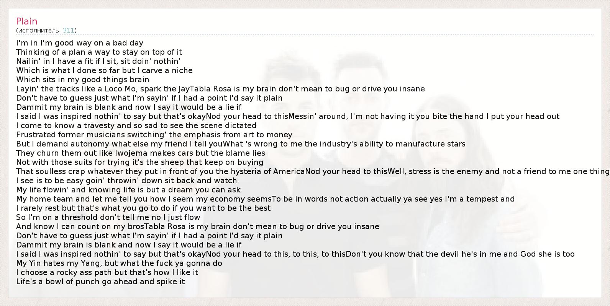Click the line starting 'Layin' the tracks like a Loco Mo'
The height and width of the screenshot is (306, 610).
point(220,89)
